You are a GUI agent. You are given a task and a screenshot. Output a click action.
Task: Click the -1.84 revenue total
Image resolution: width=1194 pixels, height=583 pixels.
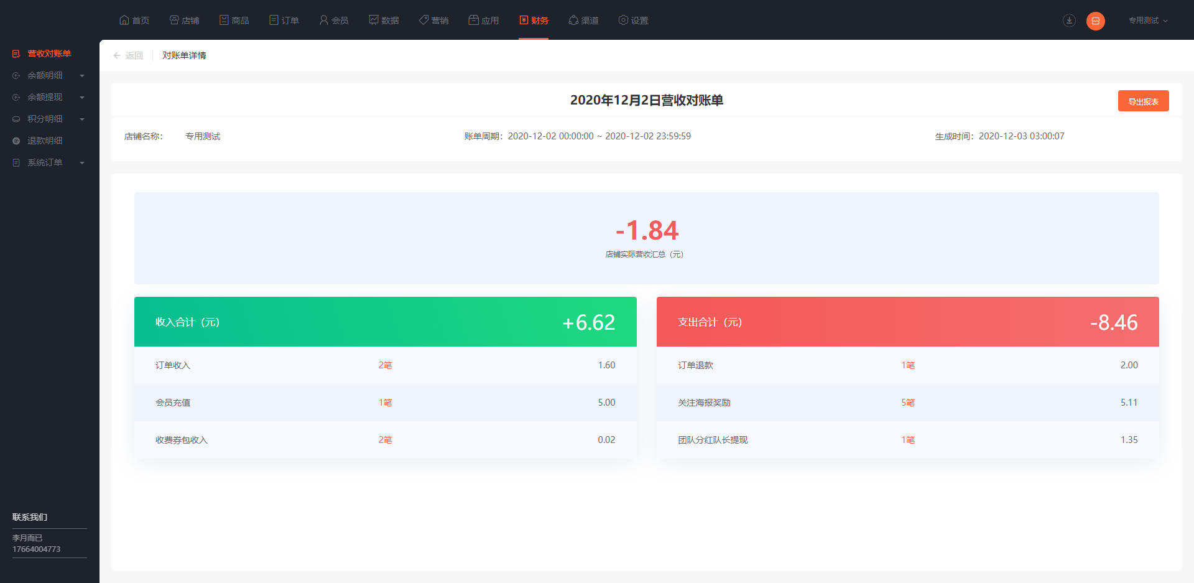(647, 231)
